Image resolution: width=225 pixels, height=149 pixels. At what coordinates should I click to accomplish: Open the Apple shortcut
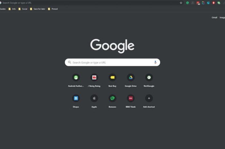94,101
